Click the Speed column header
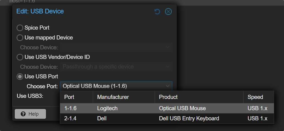 255,97
